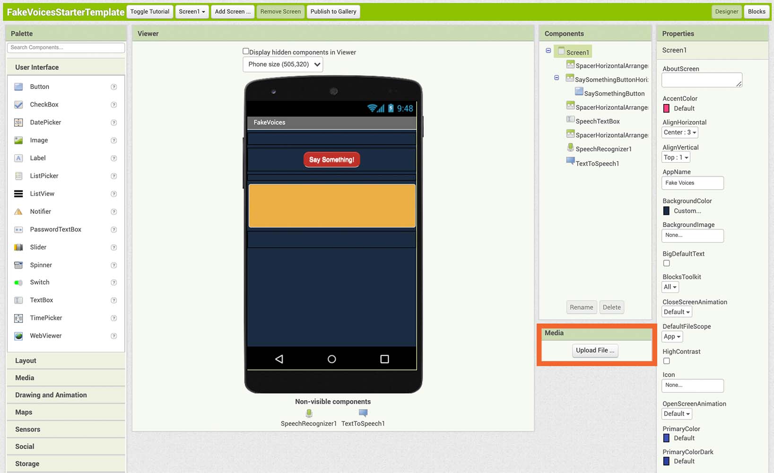Image resolution: width=774 pixels, height=473 pixels.
Task: Open CloseScreenAnimation Default dropdown
Action: [x=677, y=312]
